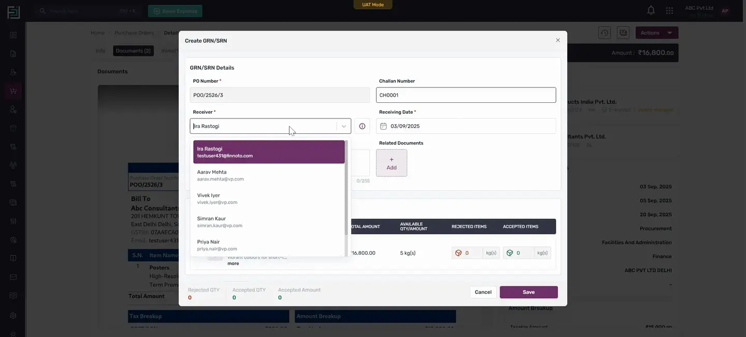The height and width of the screenshot is (337, 746).
Task: Click the more link in the item description
Action: click(x=233, y=264)
